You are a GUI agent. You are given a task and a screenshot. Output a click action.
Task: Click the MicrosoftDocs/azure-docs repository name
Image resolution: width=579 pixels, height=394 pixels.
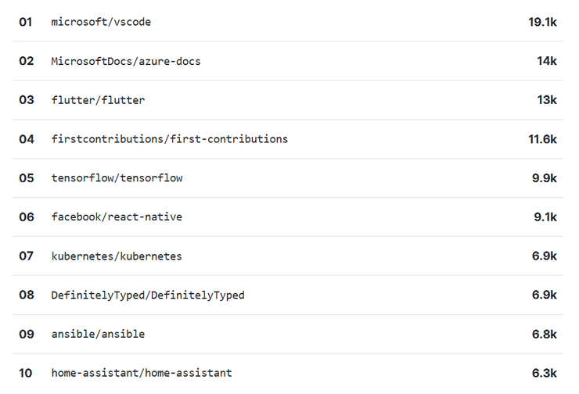(126, 61)
